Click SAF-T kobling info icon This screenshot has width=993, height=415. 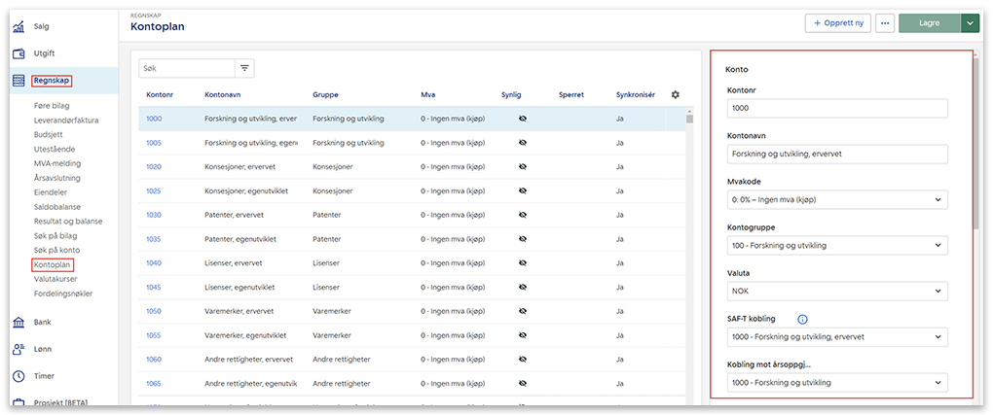pos(802,319)
